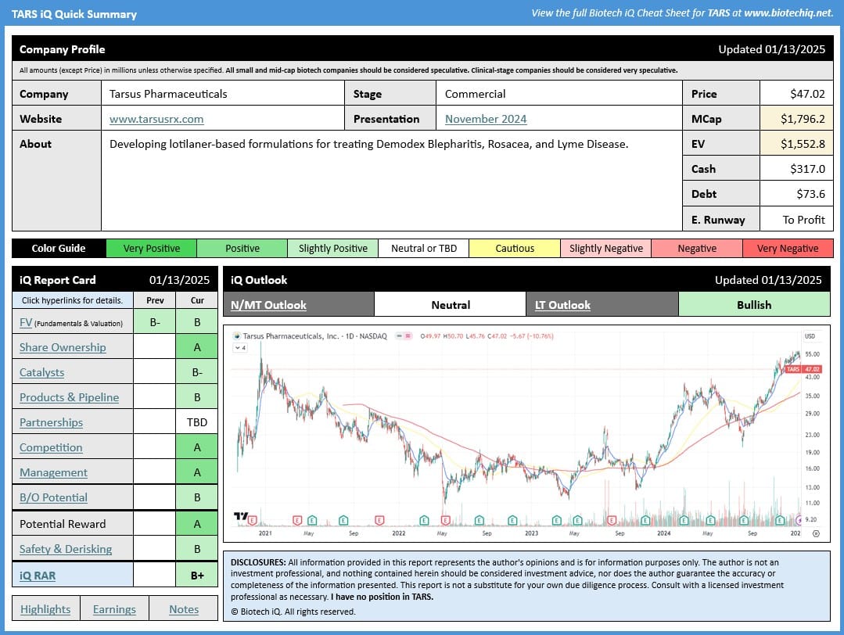Click the Tarsus company logo in chart legend
Image resolution: width=844 pixels, height=635 pixels.
(237, 335)
